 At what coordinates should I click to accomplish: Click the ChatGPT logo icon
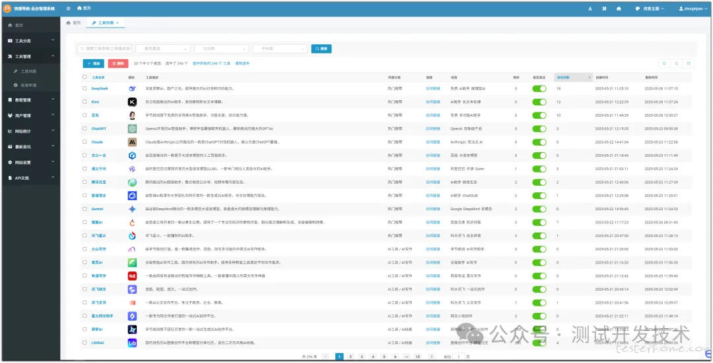click(x=132, y=129)
